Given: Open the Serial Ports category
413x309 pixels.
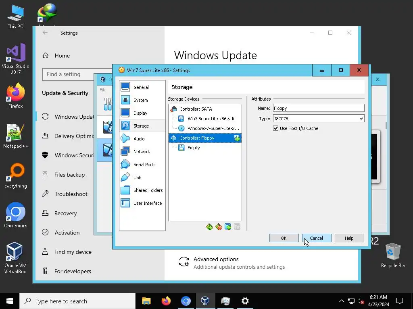Looking at the screenshot, I should (142, 165).
